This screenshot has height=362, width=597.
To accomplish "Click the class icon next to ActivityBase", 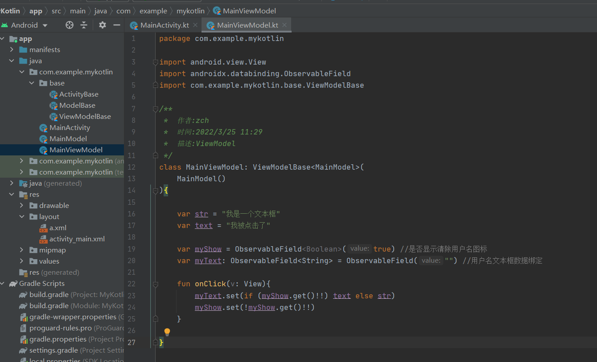I will [54, 94].
